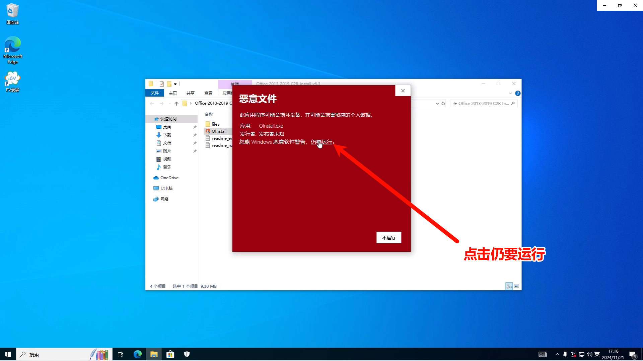Open Task View on the taskbar
The height and width of the screenshot is (361, 643).
click(x=121, y=354)
